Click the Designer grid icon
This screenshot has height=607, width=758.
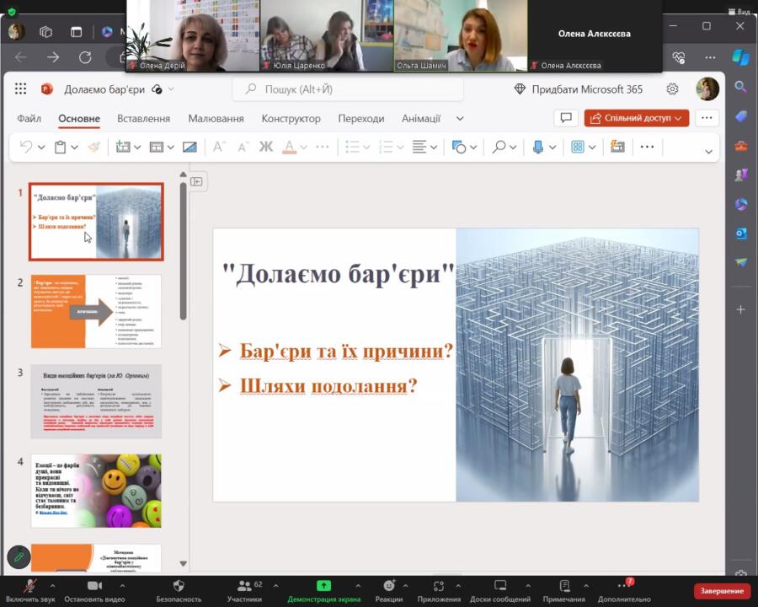tap(578, 147)
